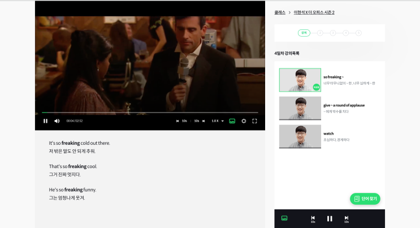Toggle subtitles in the video player

[232, 121]
